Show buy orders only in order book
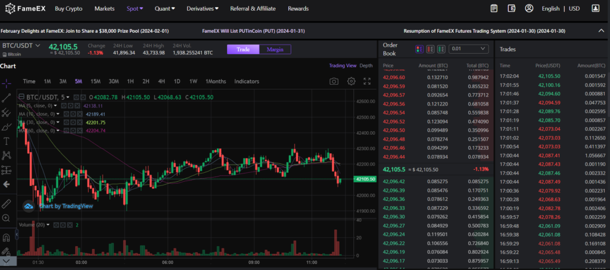Viewport: 610px width, 270px height. click(x=441, y=49)
